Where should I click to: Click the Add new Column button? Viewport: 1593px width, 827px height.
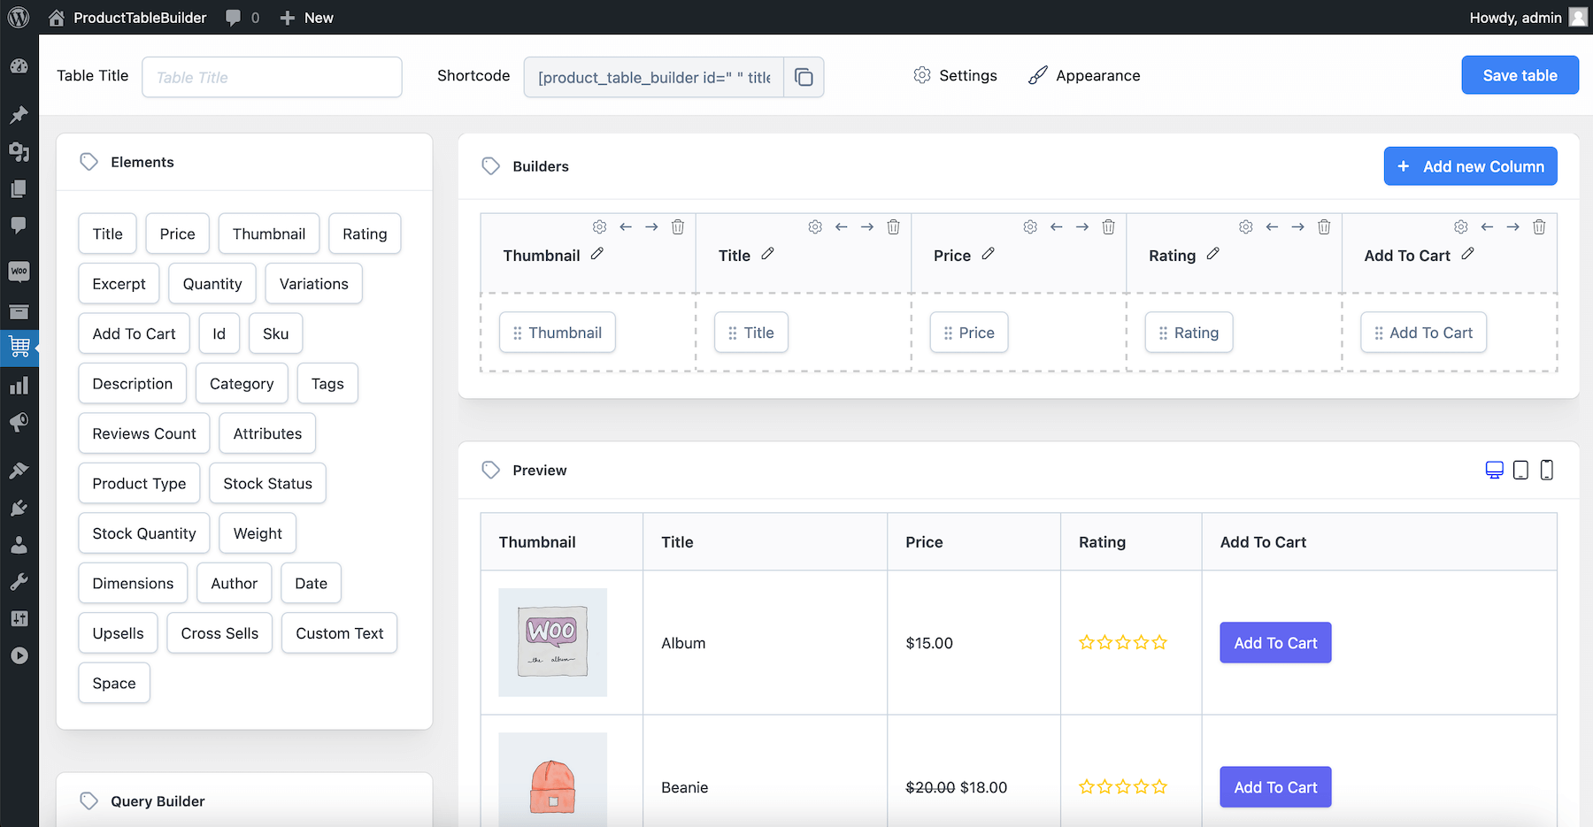click(1470, 165)
